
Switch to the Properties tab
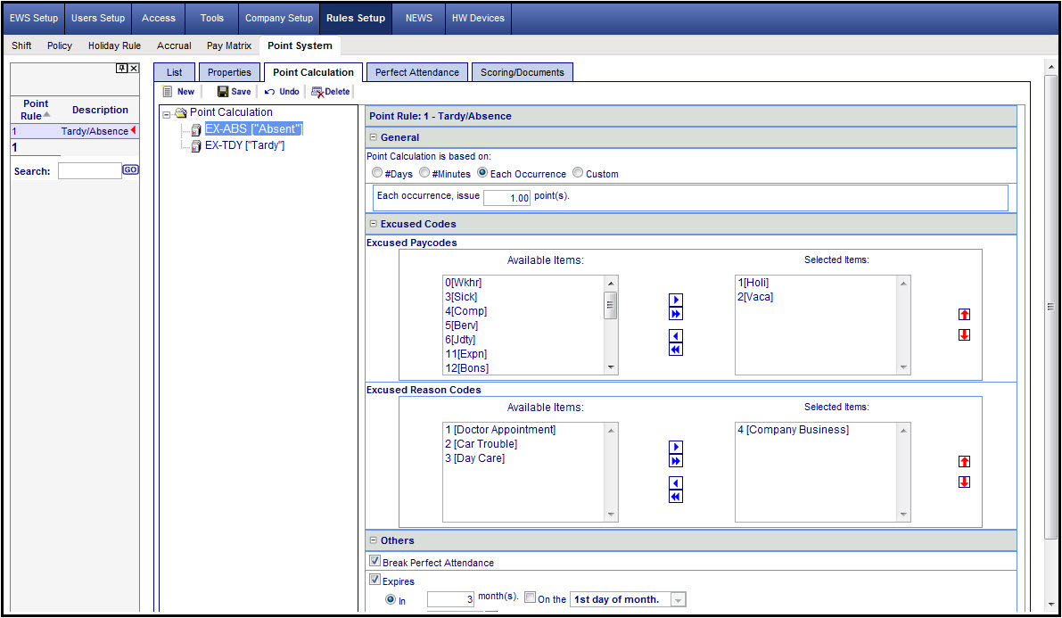[x=229, y=72]
